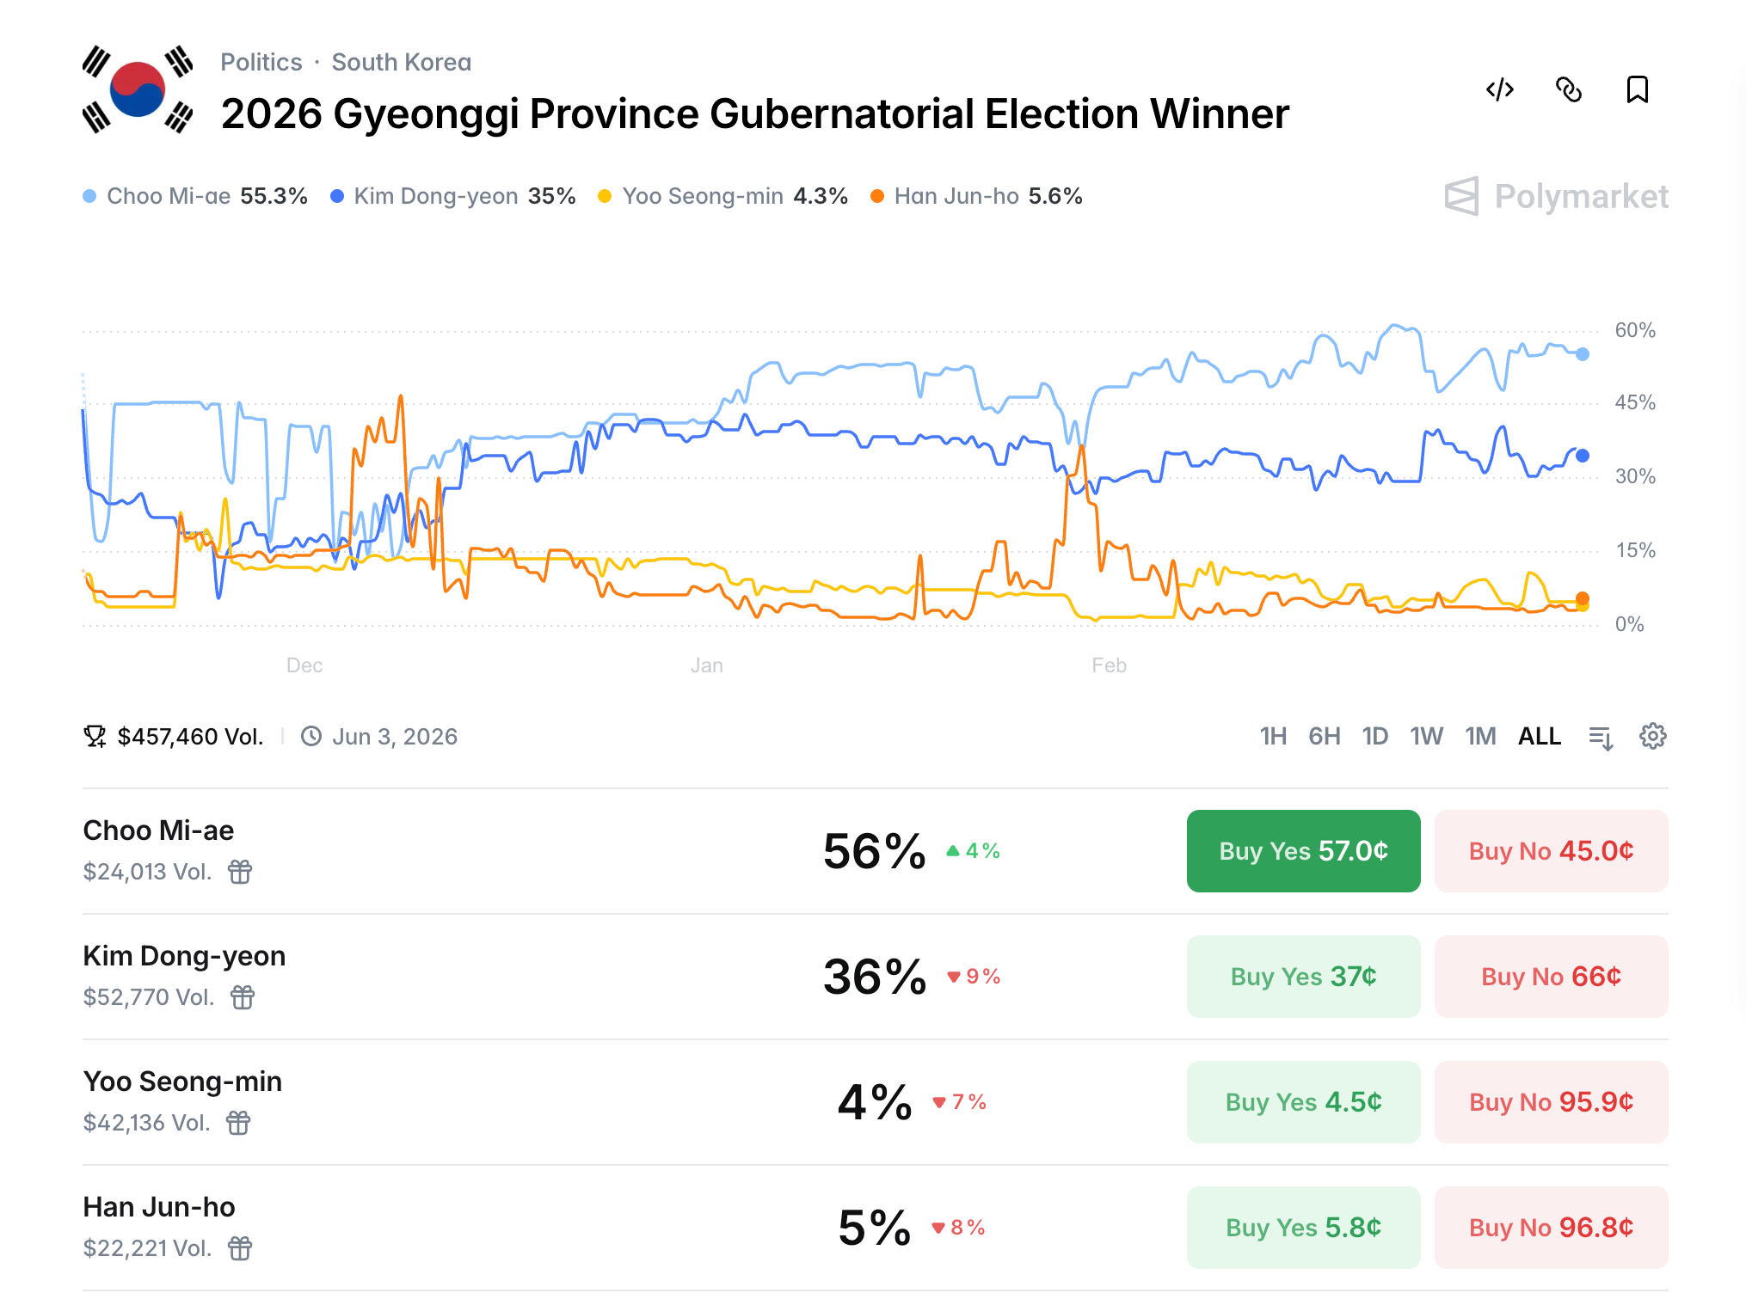The width and height of the screenshot is (1746, 1293).
Task: Select the 1H chart timeframe
Action: [1273, 736]
